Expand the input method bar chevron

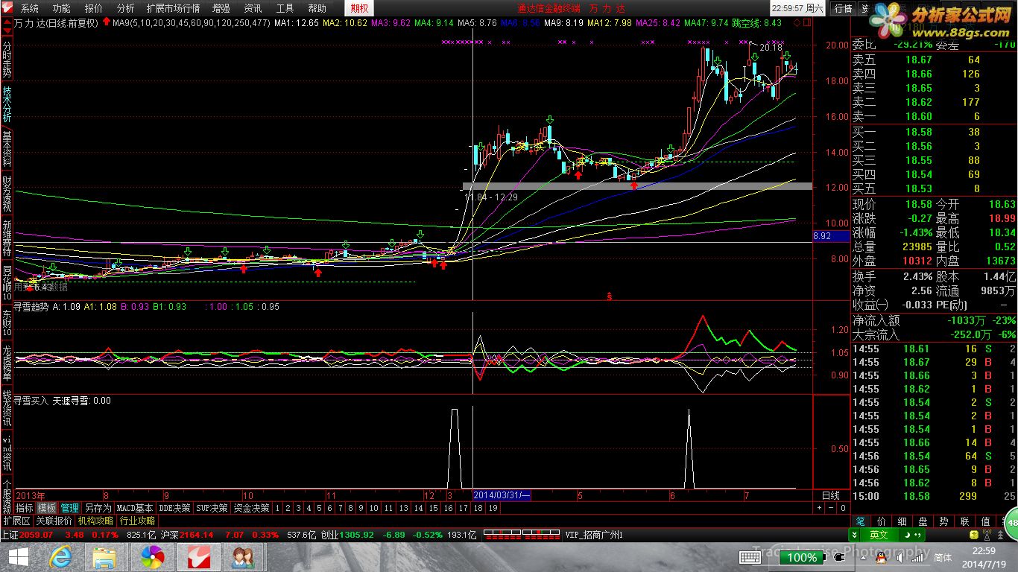pos(855,535)
